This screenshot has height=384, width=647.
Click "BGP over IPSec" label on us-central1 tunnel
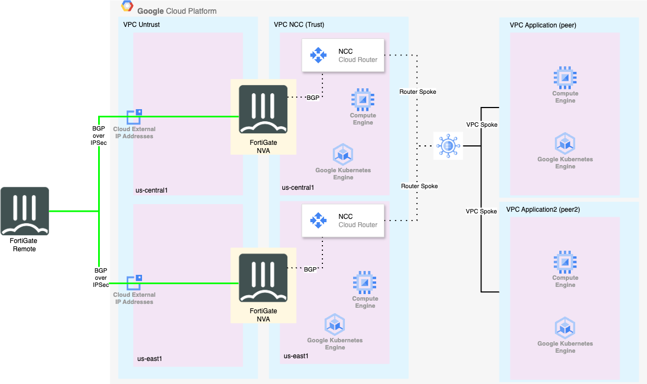coord(99,135)
